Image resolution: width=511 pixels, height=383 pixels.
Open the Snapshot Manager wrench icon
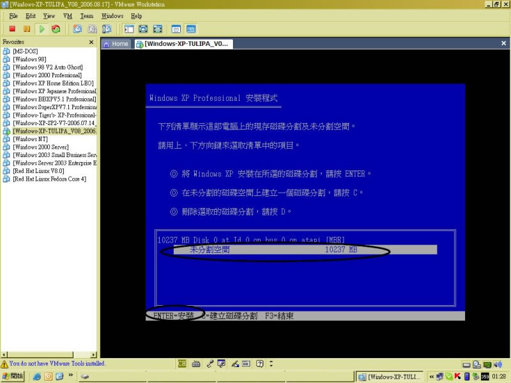107,29
